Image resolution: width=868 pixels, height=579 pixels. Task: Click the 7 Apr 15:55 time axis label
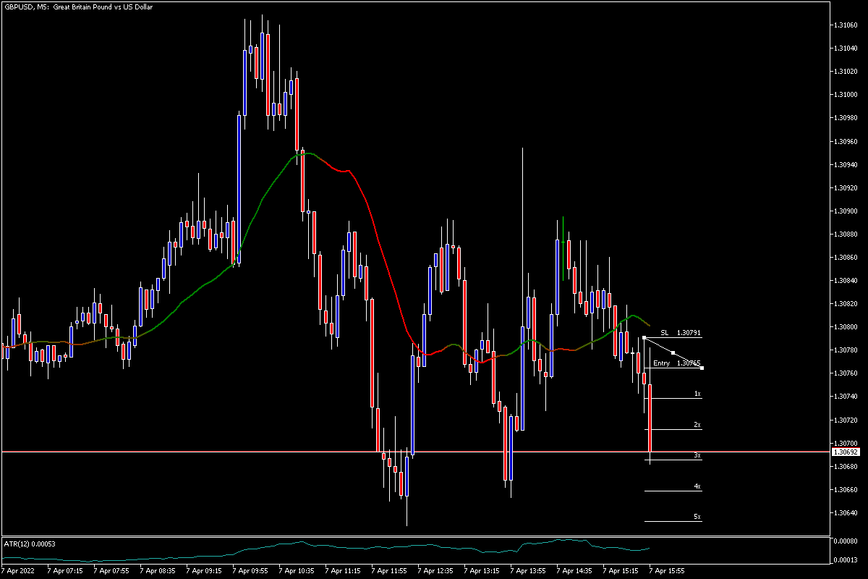666,570
